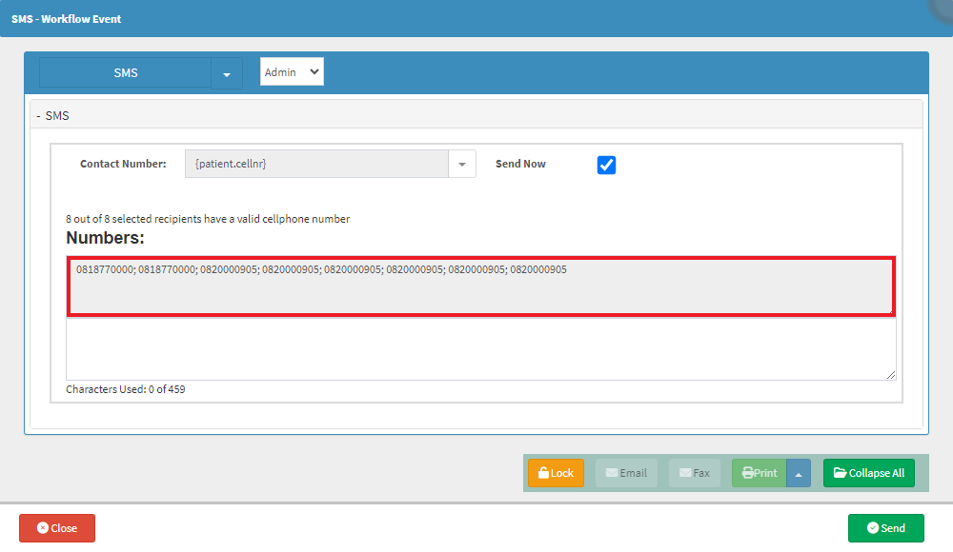Click the SMS - Workflow Event title
This screenshot has width=953, height=552.
point(67,19)
